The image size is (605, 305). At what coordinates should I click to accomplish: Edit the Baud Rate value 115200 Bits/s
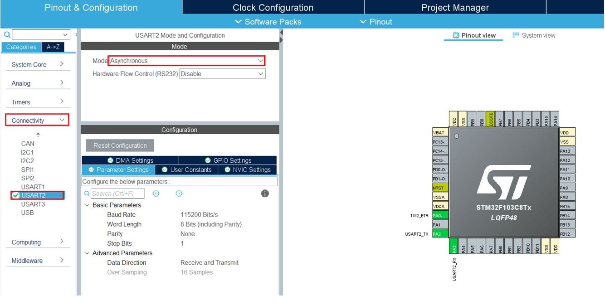(x=199, y=215)
